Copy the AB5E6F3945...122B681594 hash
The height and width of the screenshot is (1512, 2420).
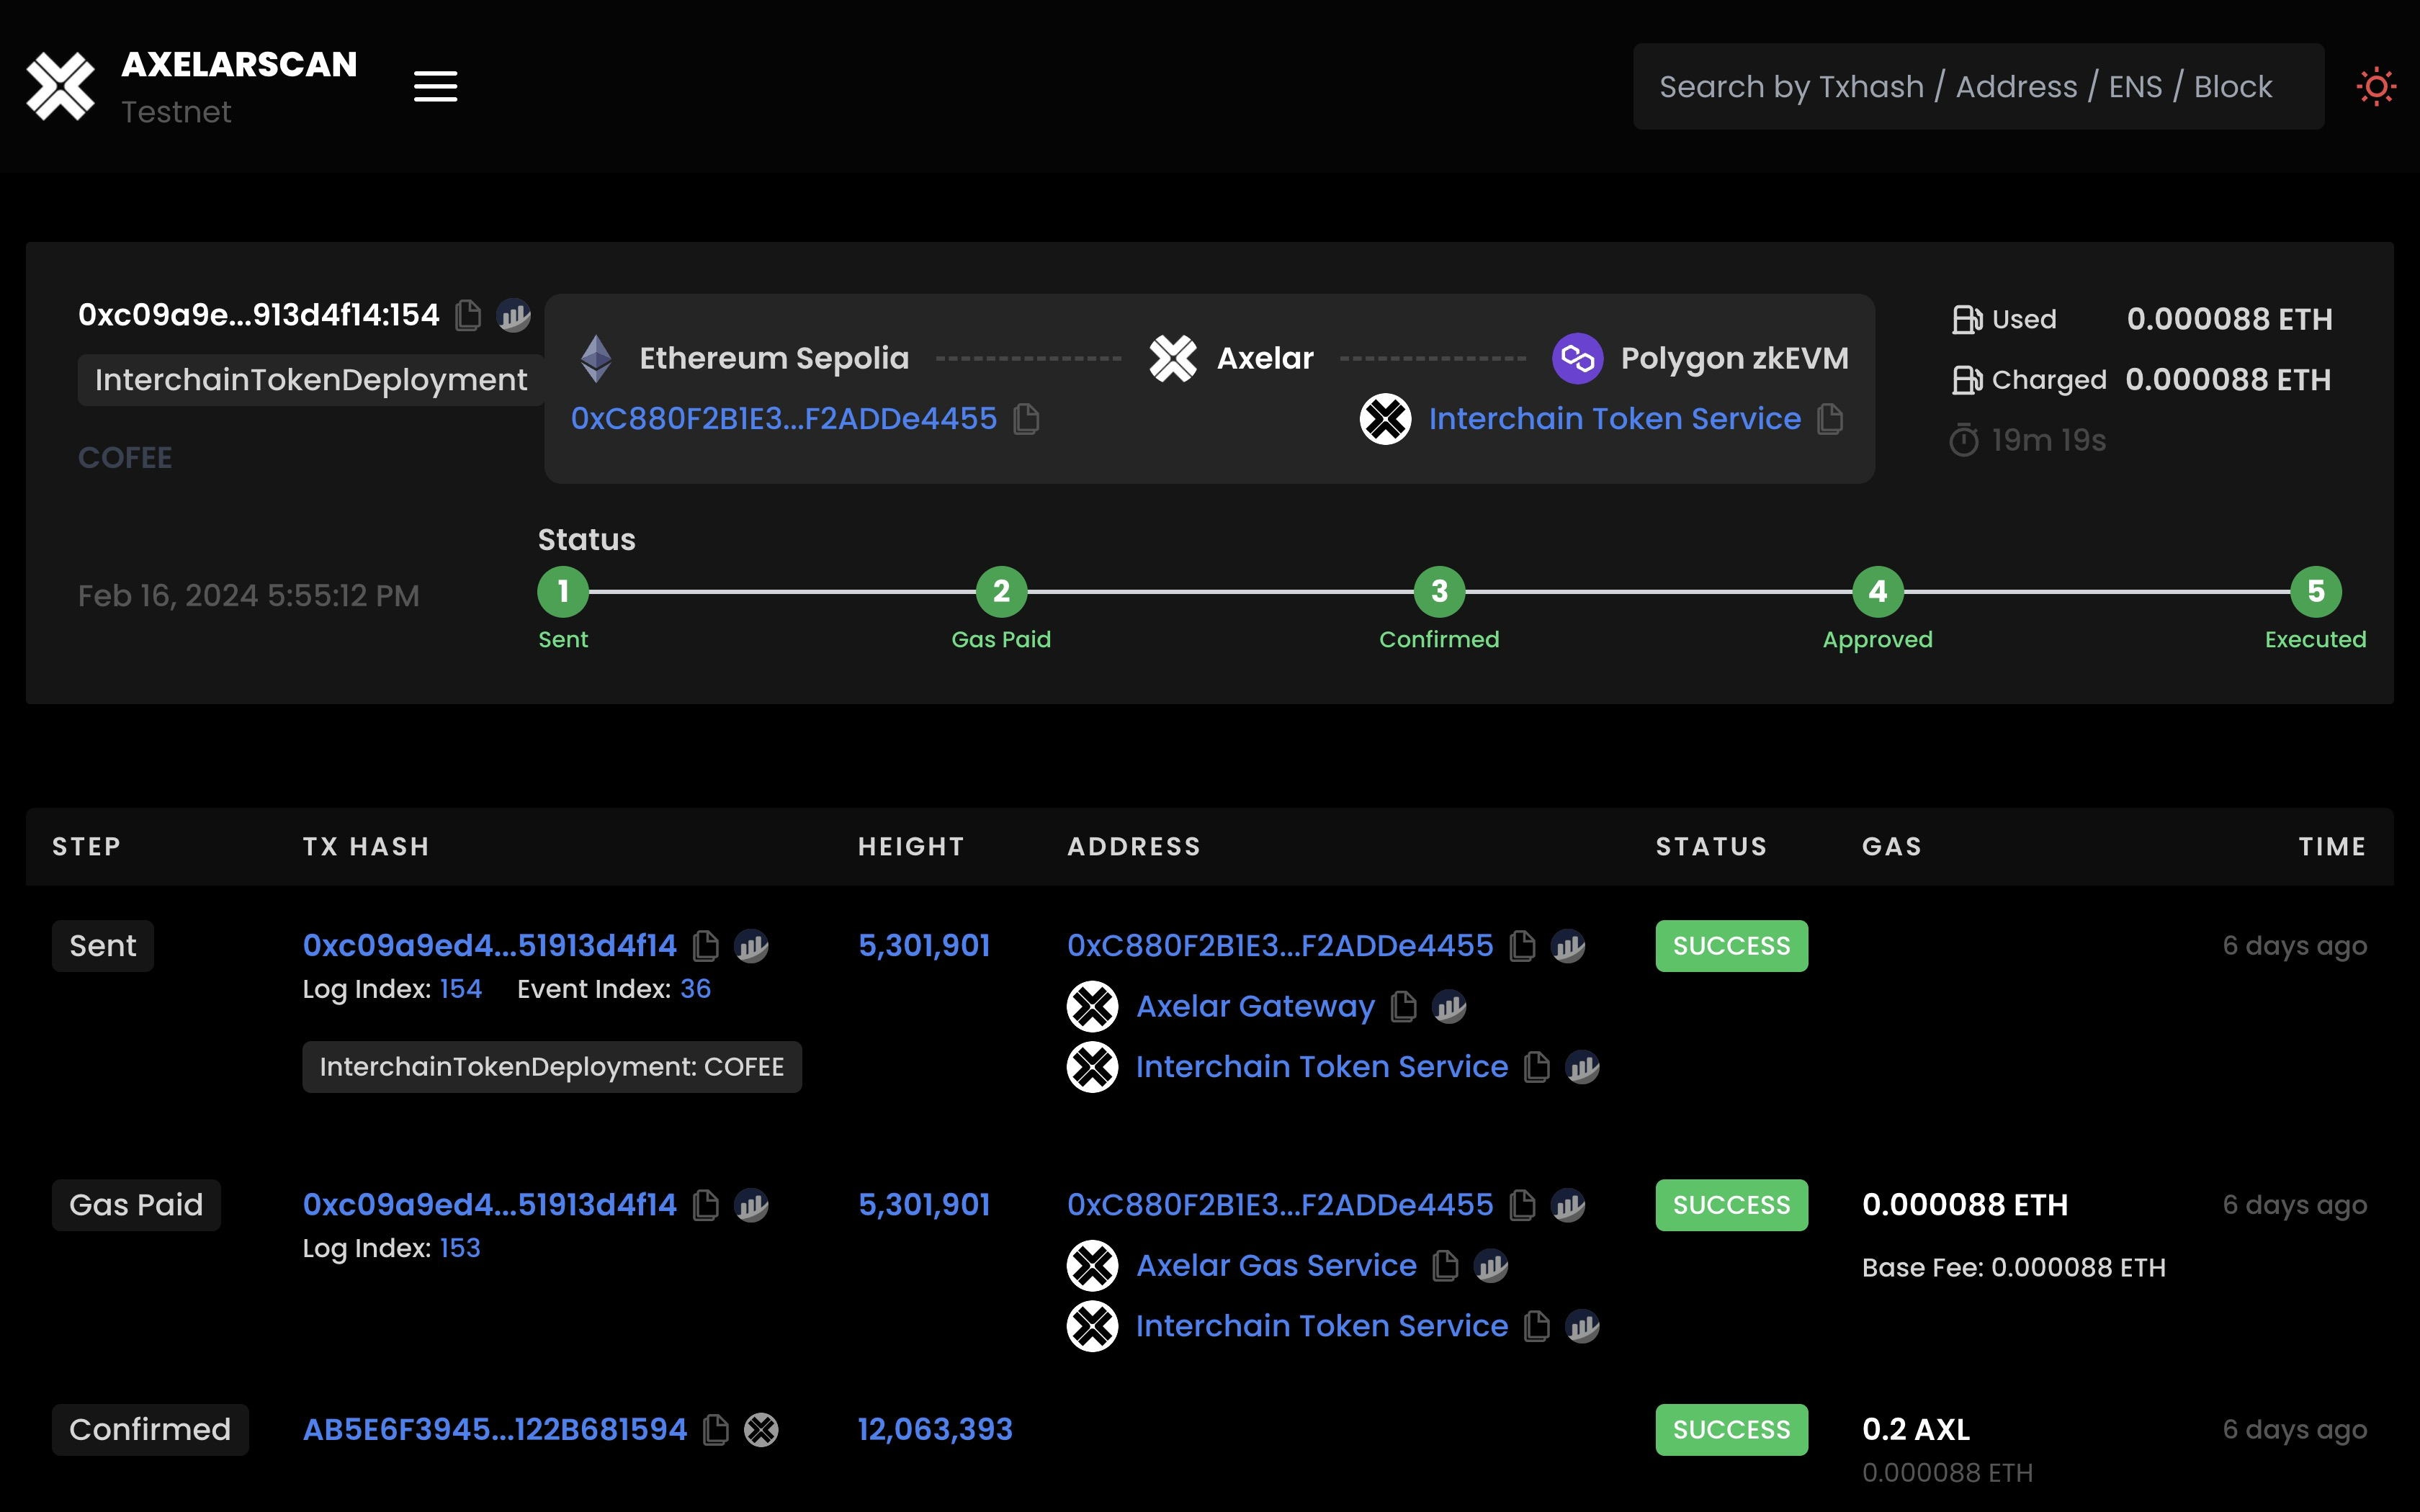pos(716,1430)
